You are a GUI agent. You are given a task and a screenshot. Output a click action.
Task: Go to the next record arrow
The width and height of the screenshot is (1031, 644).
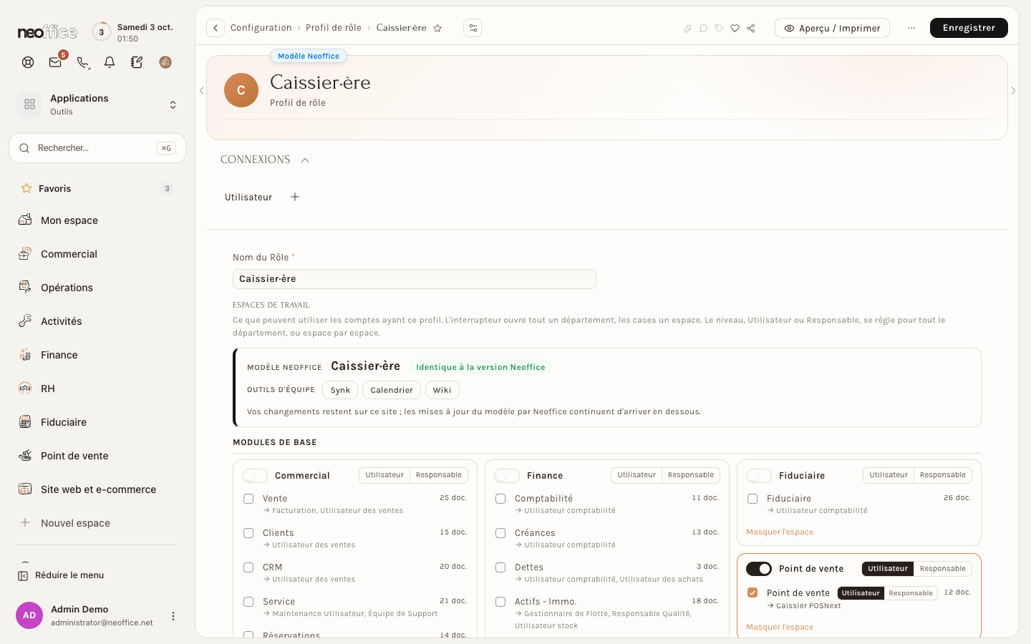1013,91
